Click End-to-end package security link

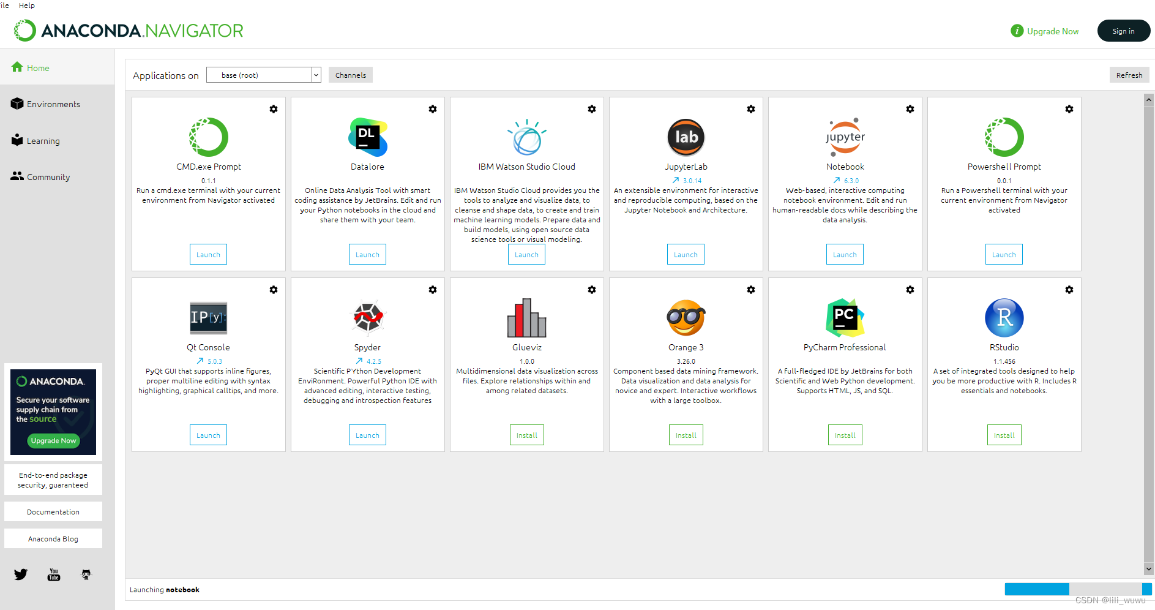(53, 480)
